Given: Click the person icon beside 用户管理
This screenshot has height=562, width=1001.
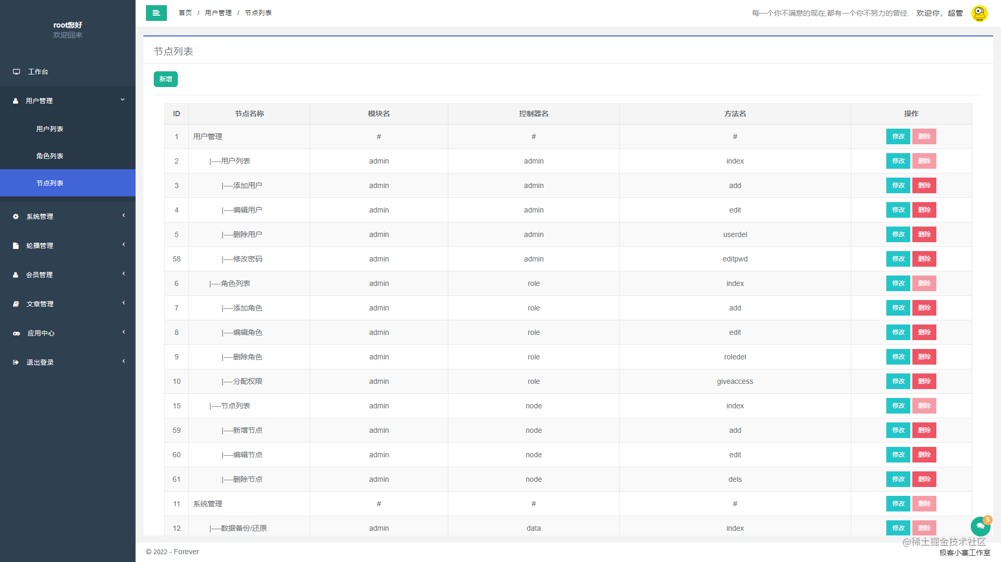Looking at the screenshot, I should pos(16,101).
